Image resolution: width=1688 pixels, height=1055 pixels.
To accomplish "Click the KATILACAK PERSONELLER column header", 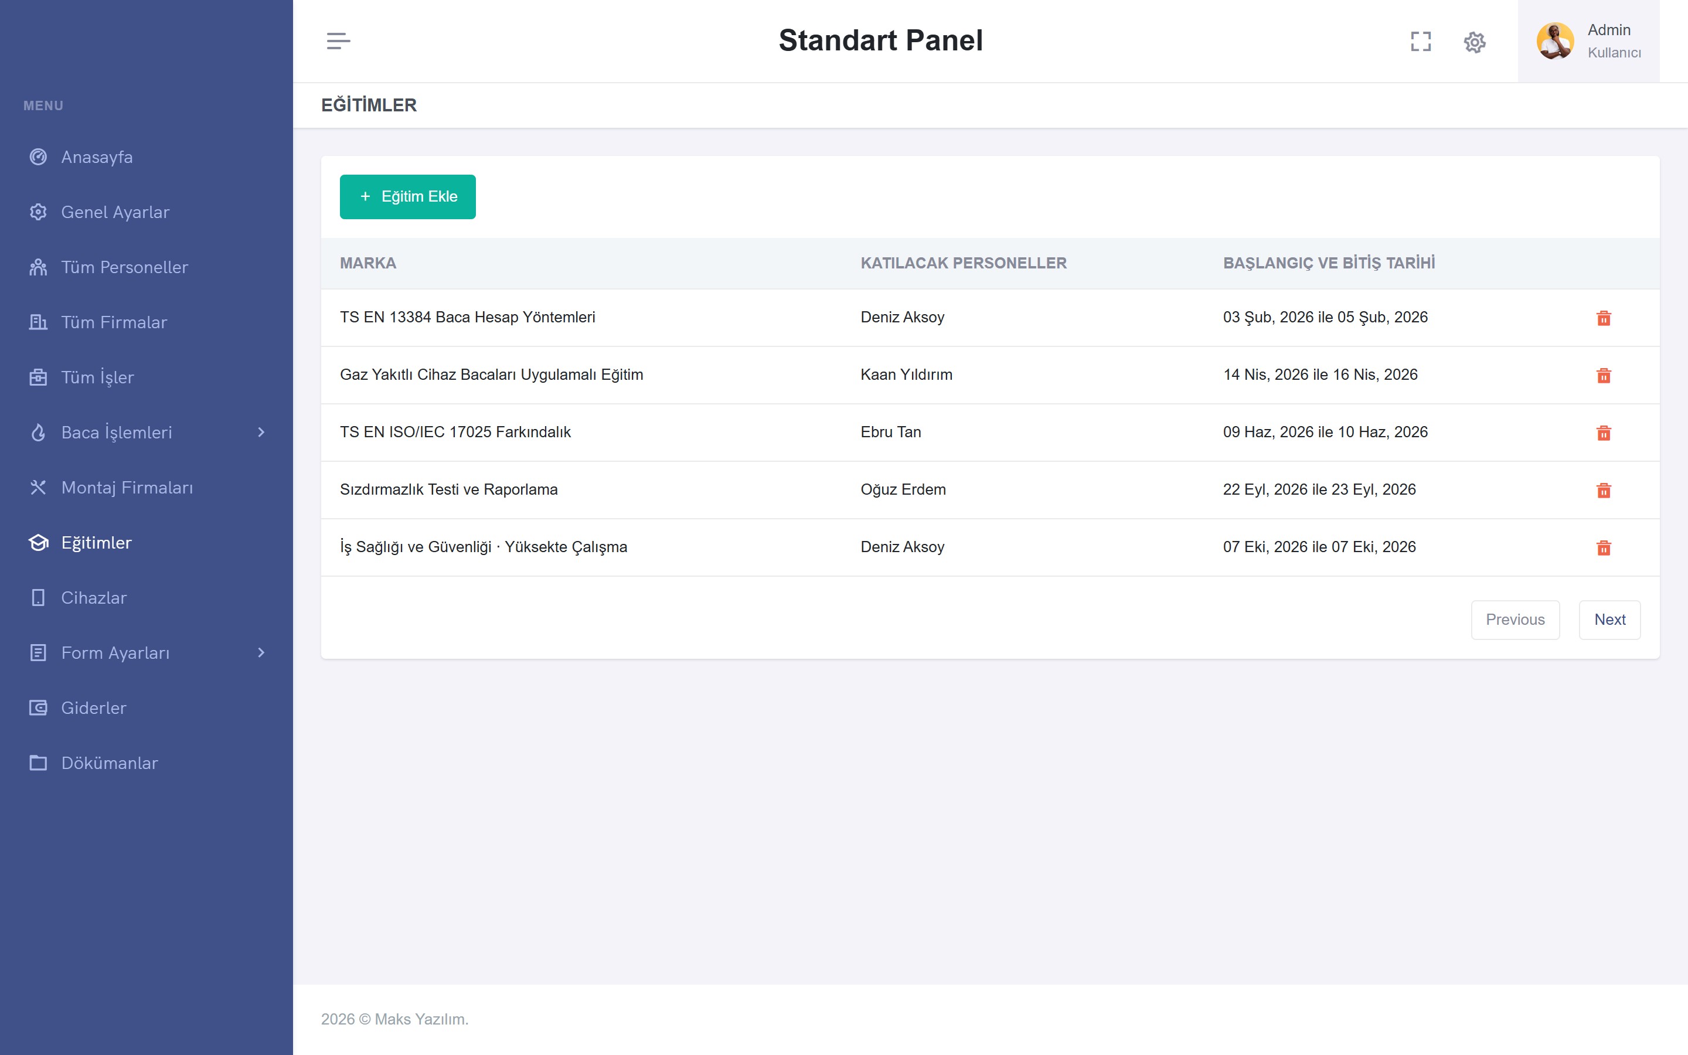I will coord(964,263).
